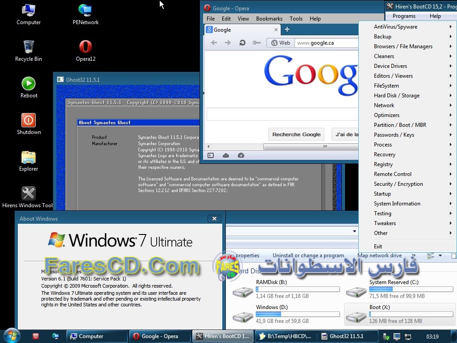Open a new tab with plus button

(x=287, y=29)
